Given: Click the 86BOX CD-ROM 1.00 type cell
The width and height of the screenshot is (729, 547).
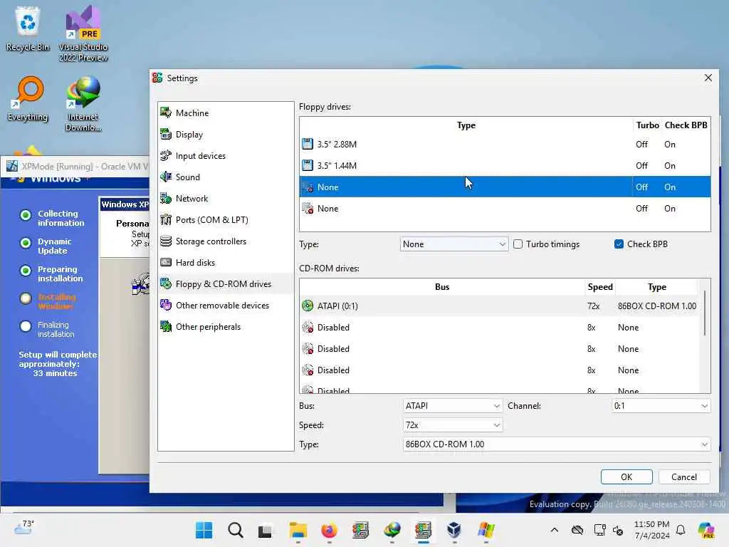Looking at the screenshot, I should (x=657, y=306).
